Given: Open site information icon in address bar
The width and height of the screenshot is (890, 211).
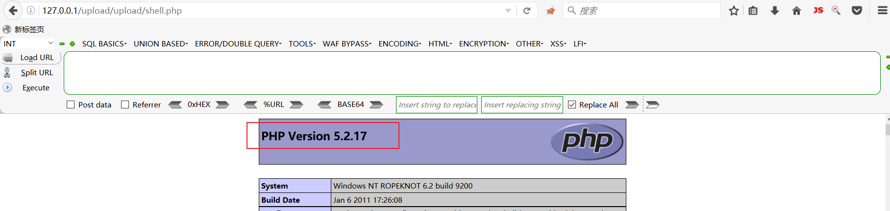Looking at the screenshot, I should tap(31, 10).
